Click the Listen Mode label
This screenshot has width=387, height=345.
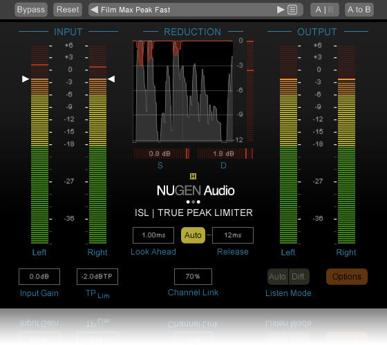coord(288,293)
